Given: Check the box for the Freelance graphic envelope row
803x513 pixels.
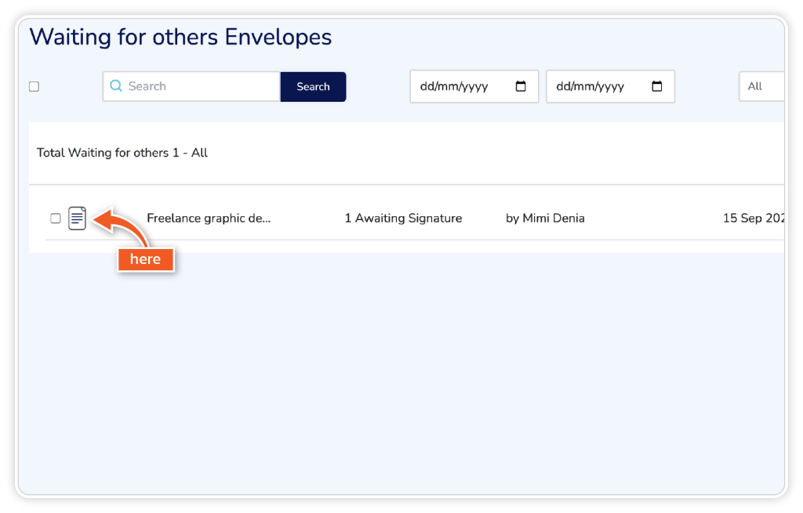Looking at the screenshot, I should 56,219.
